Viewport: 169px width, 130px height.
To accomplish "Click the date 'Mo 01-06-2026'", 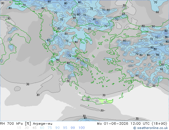I will [112, 124].
